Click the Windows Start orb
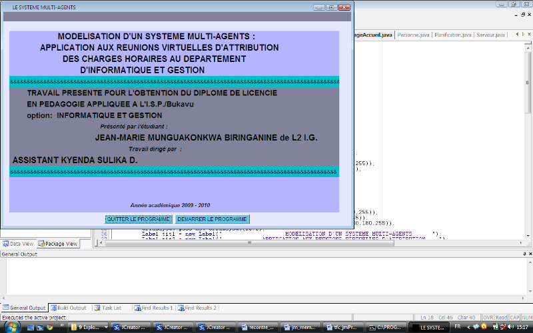 11,327
